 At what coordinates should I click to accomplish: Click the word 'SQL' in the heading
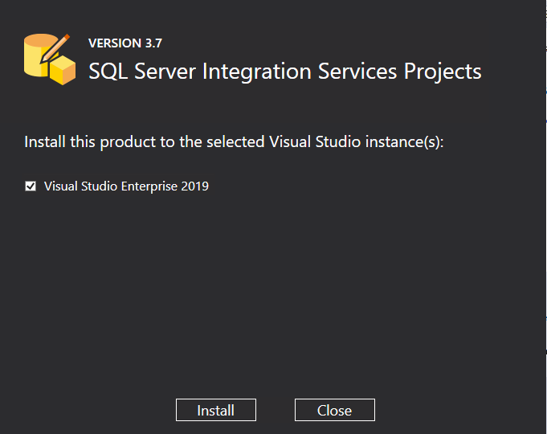point(106,71)
